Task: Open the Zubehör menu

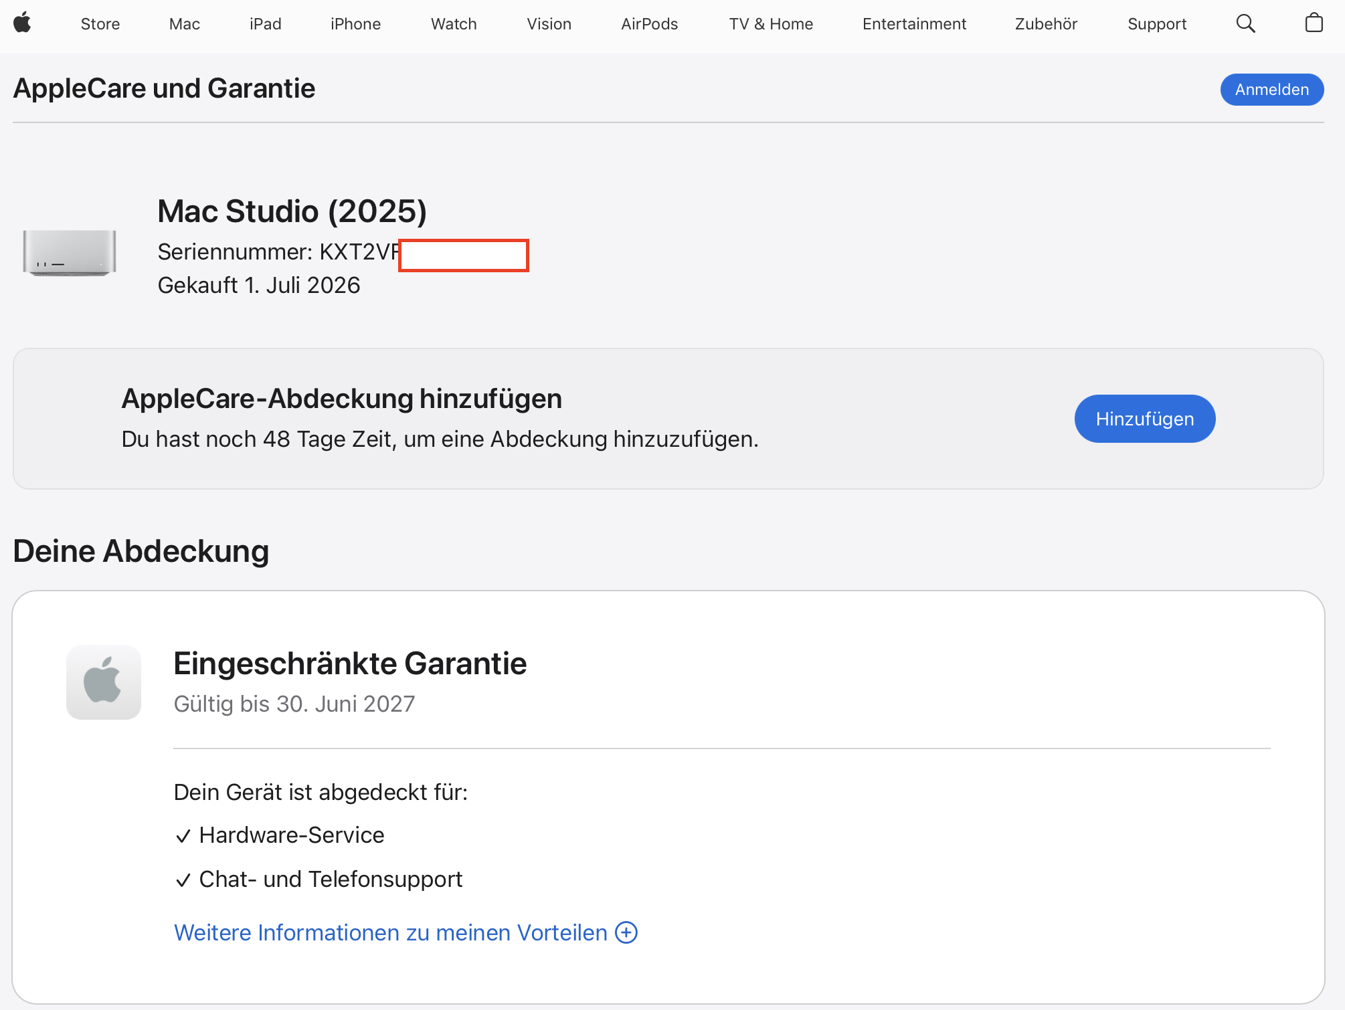Action: click(1046, 24)
